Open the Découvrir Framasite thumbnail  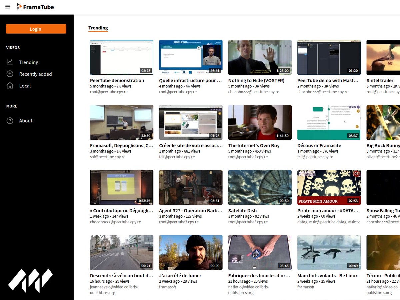329,122
